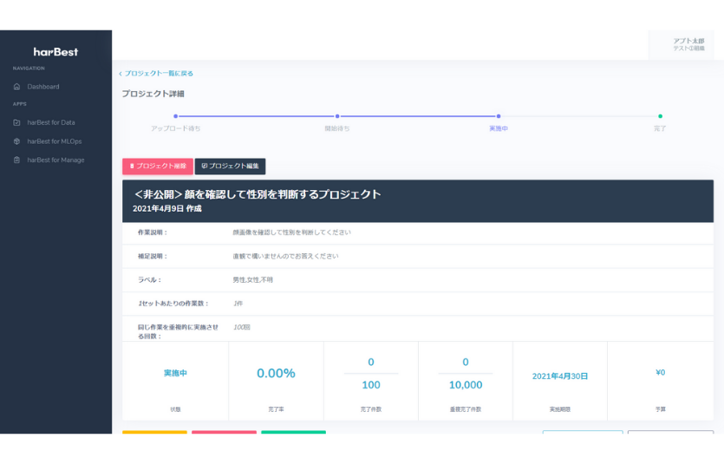Click the progress dot above 開始待ち
724x464 pixels.
[x=337, y=115]
